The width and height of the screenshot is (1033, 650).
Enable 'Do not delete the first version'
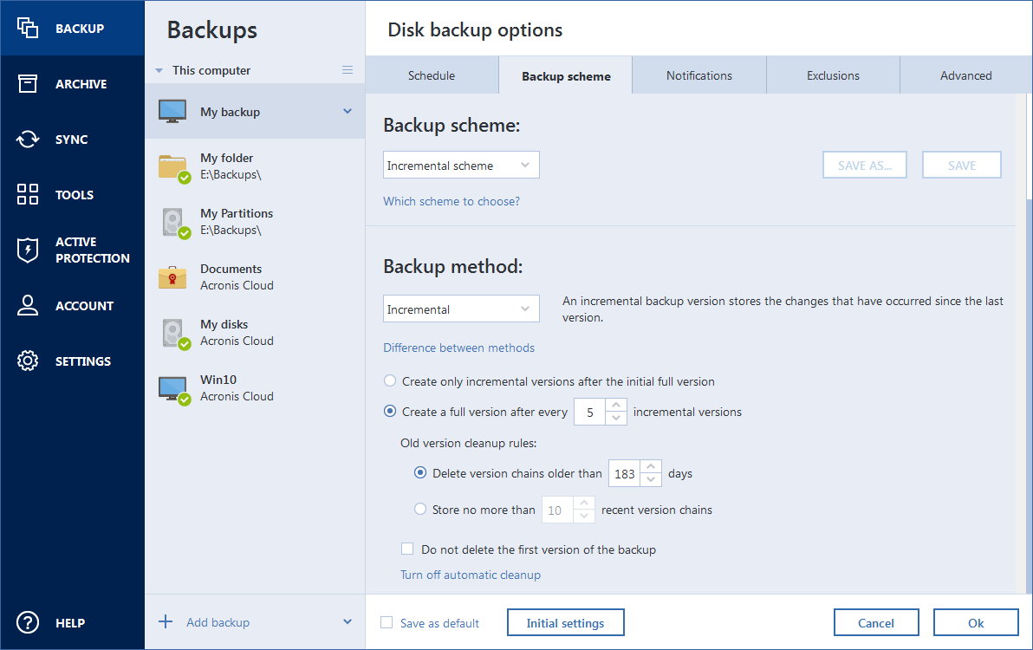[x=407, y=549]
